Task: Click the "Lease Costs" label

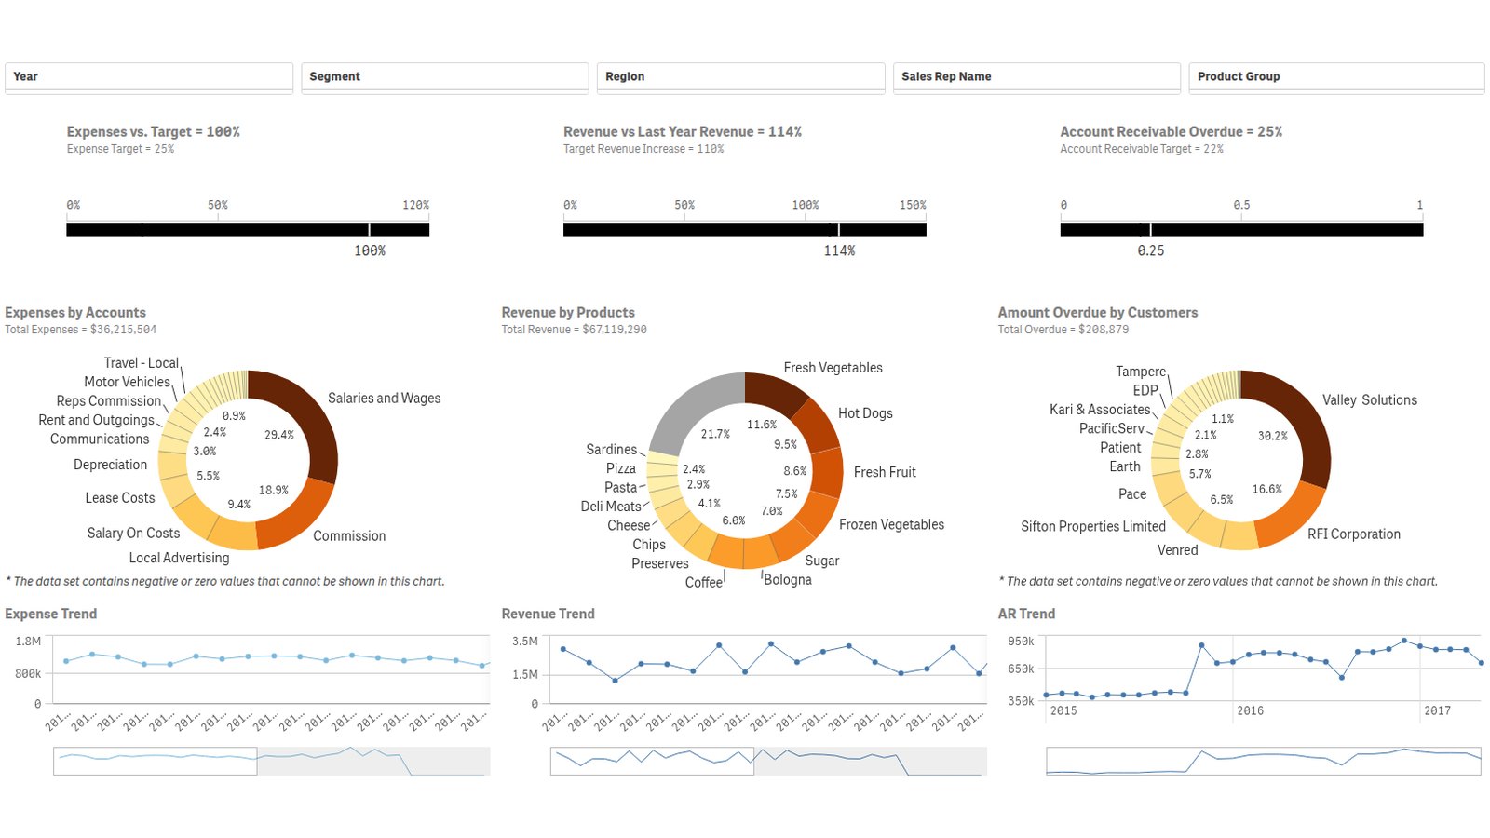Action: pyautogui.click(x=120, y=498)
